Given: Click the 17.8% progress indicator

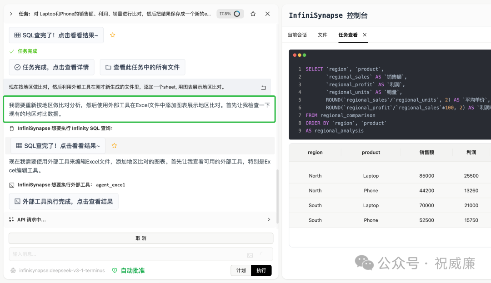Looking at the screenshot, I should point(230,14).
